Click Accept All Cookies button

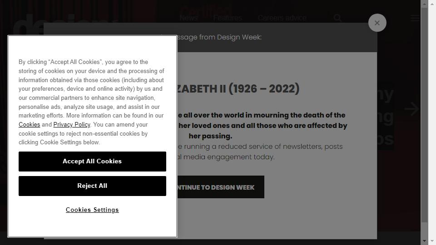pos(92,162)
